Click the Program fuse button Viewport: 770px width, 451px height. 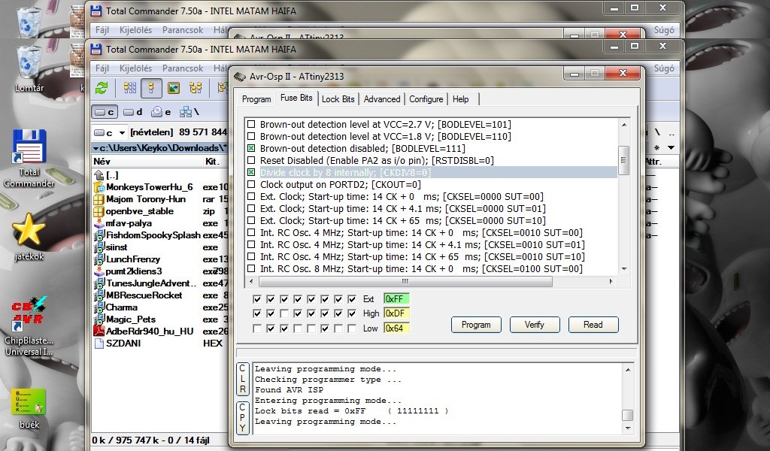coord(476,325)
